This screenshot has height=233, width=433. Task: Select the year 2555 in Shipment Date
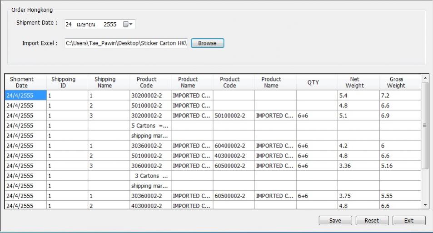click(110, 25)
